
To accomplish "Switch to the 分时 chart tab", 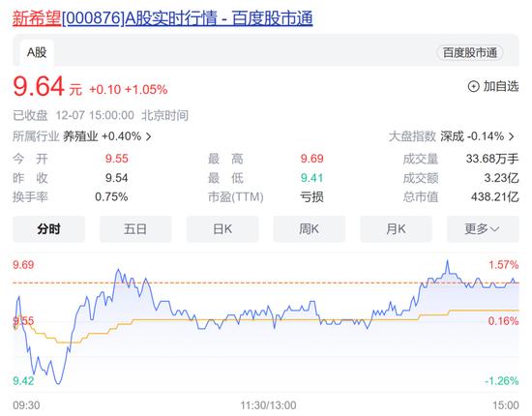I will click(49, 229).
